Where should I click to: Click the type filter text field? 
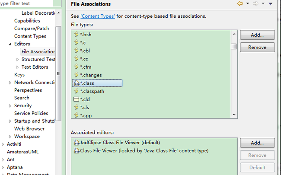coord(26,3)
